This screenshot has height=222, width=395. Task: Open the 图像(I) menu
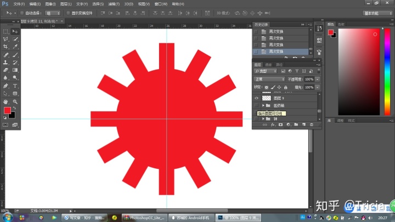tap(50, 4)
